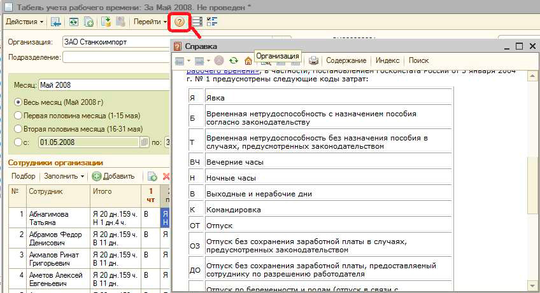Click the Подразделение input field
Image resolution: width=540 pixels, height=293 pixels.
pos(116,58)
